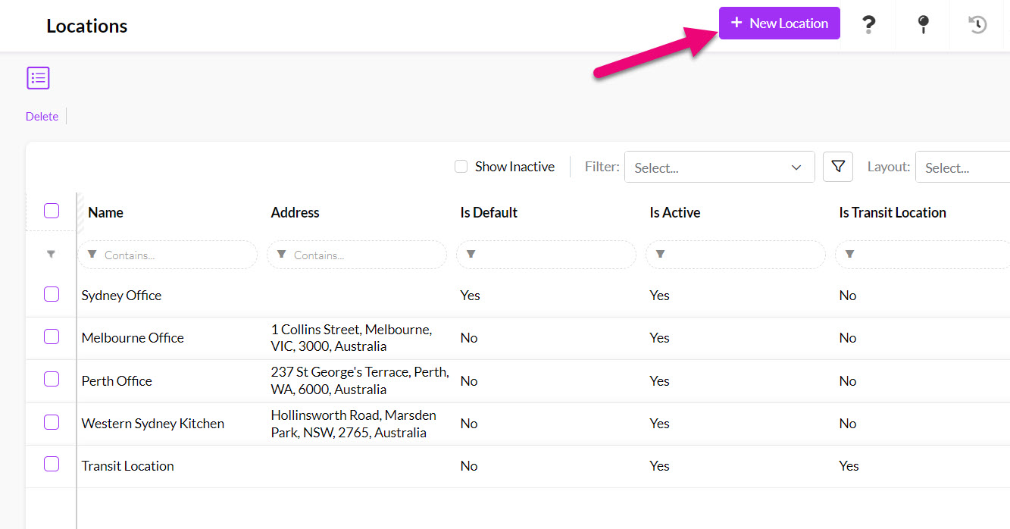Click the filter row funnel icon at left

pos(51,255)
